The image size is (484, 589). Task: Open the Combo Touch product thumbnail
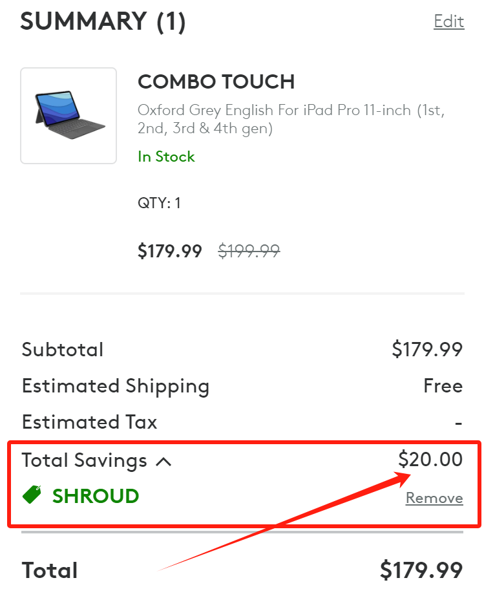coord(68,115)
